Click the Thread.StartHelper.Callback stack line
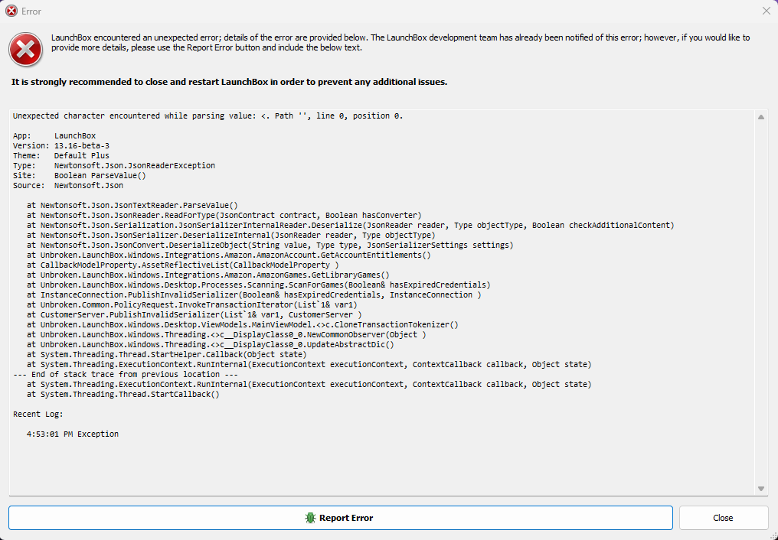 (167, 354)
